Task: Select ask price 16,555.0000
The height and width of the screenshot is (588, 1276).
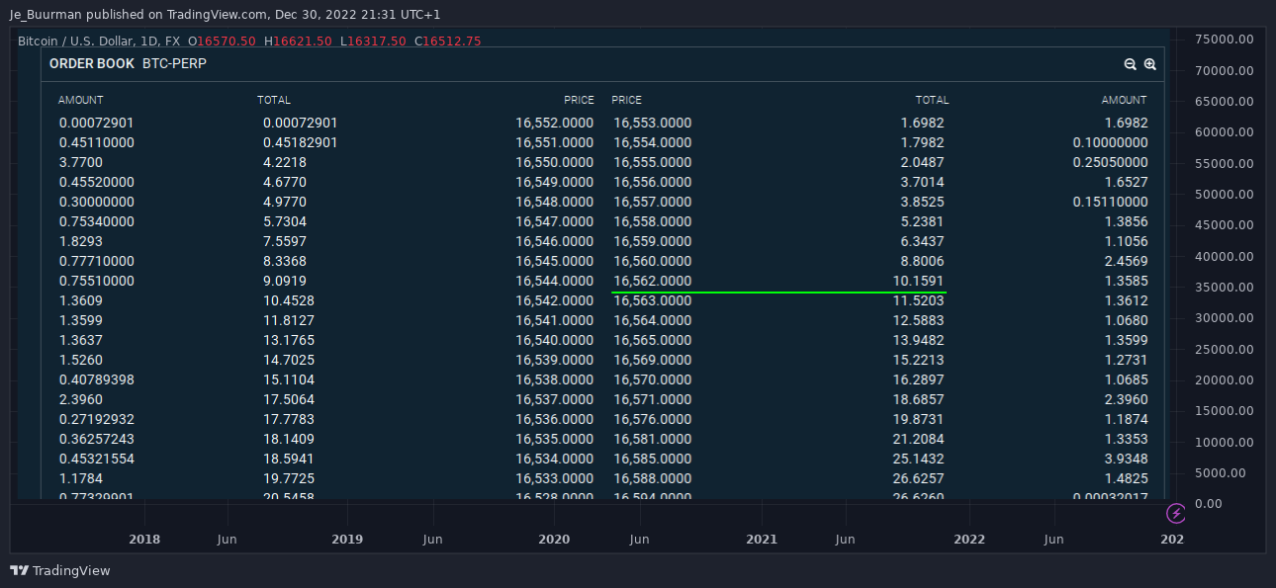Action: pos(652,162)
